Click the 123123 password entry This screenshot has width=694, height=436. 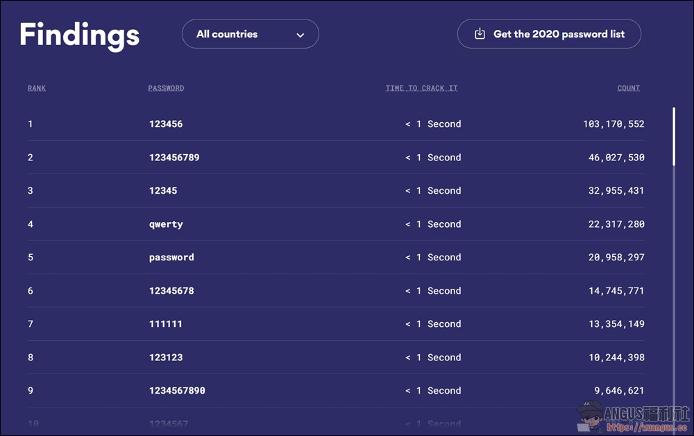point(166,358)
